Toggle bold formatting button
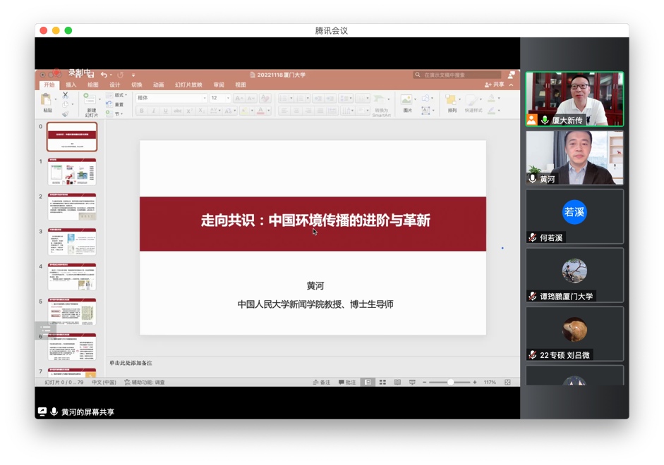This screenshot has width=664, height=465. [x=142, y=111]
